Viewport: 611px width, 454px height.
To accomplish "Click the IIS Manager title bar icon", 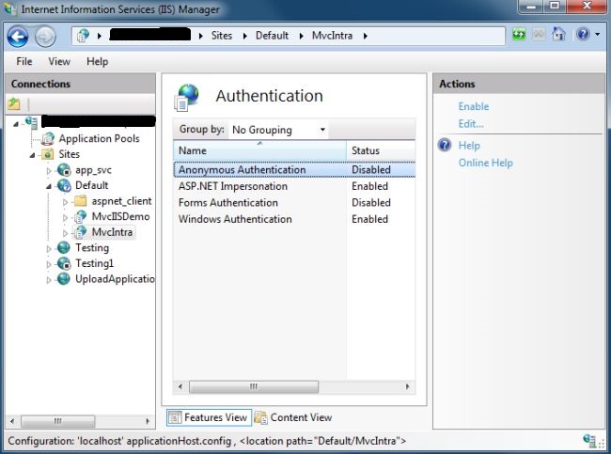I will (x=9, y=9).
